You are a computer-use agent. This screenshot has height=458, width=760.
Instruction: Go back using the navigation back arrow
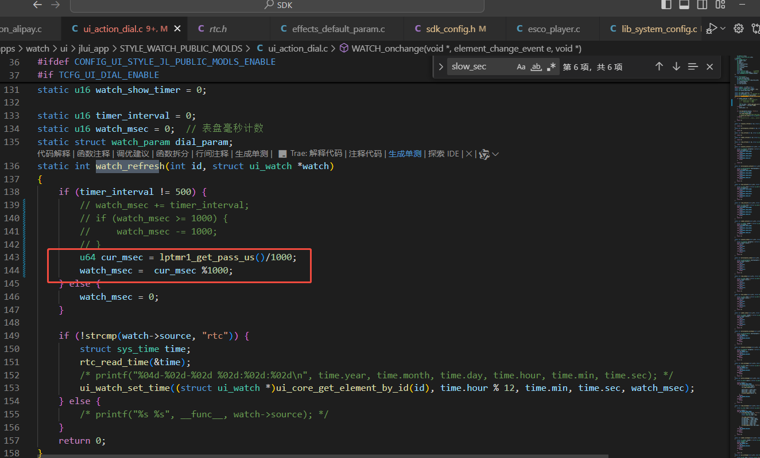coord(37,5)
